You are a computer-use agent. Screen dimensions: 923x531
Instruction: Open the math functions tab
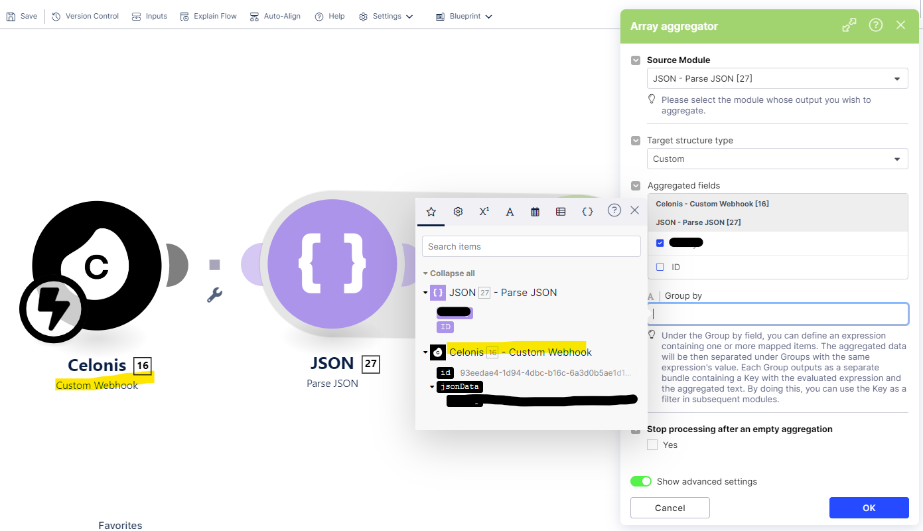point(484,212)
